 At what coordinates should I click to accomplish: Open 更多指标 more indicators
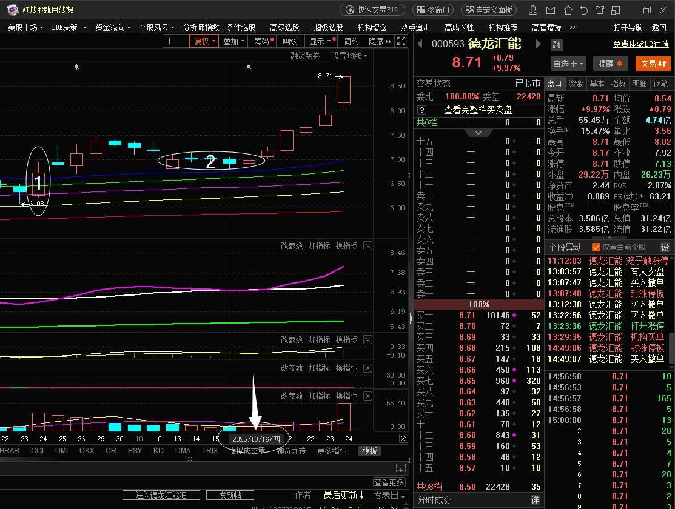point(332,451)
